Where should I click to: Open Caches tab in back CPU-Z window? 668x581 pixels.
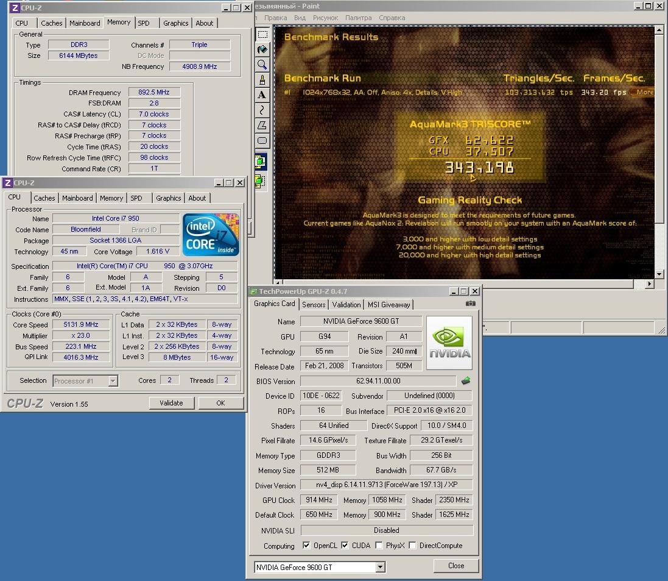[x=52, y=23]
